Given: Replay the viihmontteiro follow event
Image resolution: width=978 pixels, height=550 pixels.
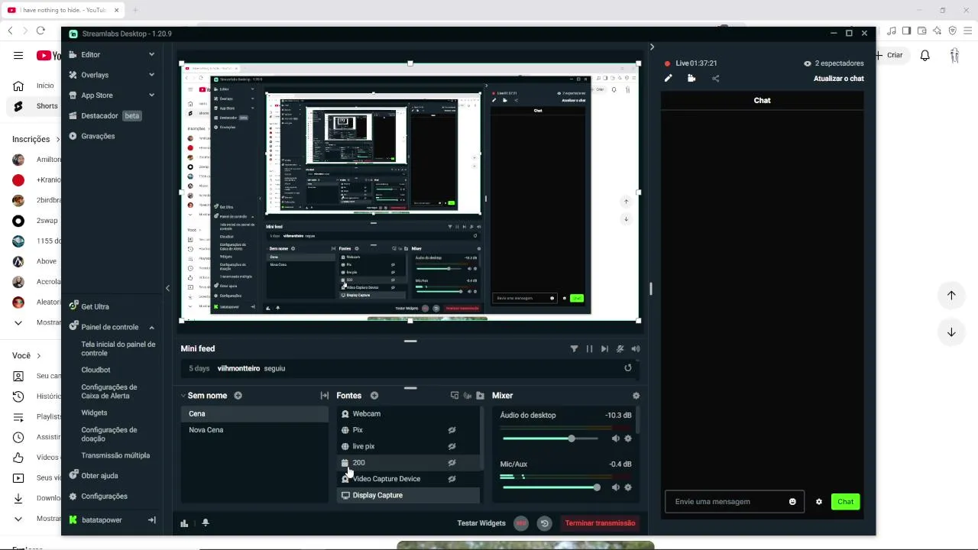Looking at the screenshot, I should click(628, 367).
